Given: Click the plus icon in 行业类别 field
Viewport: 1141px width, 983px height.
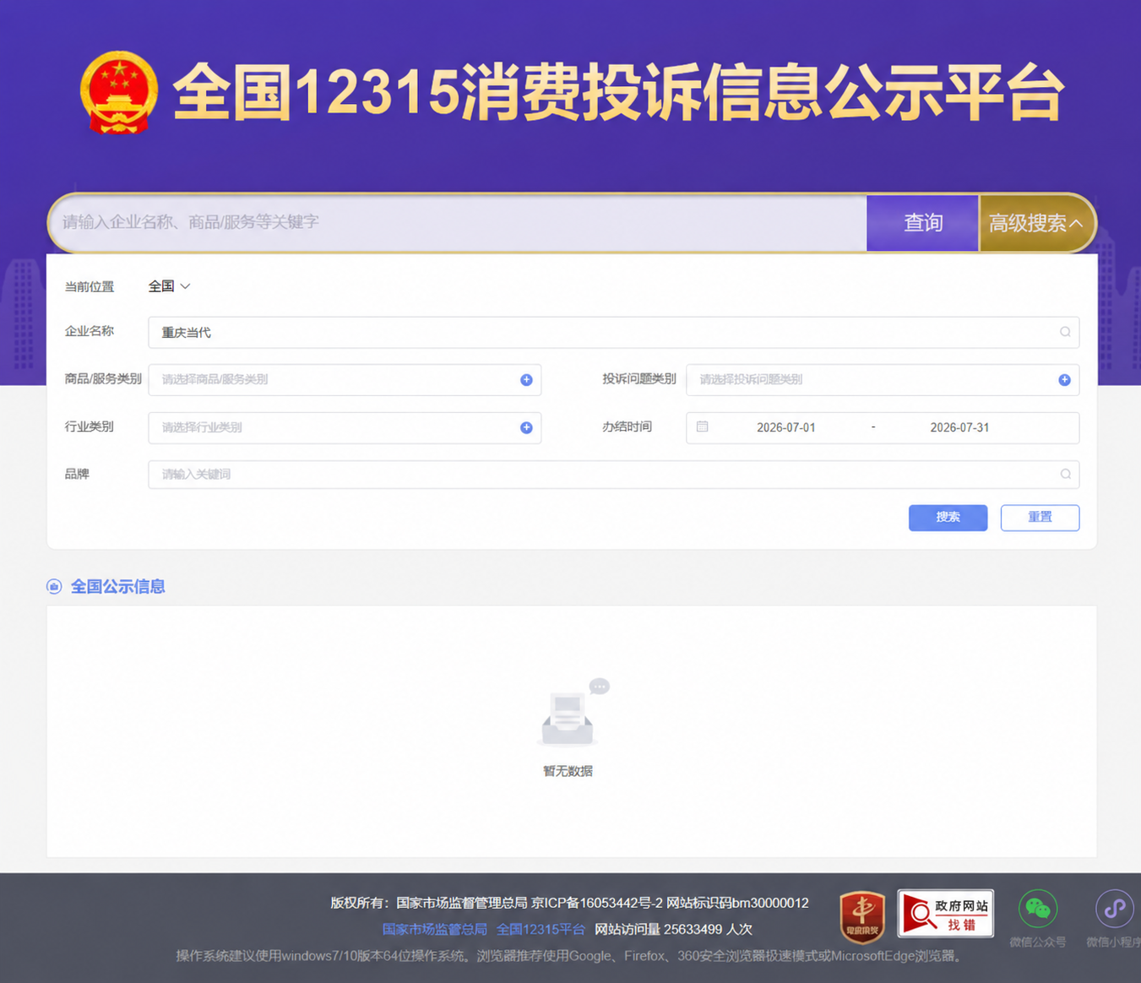Looking at the screenshot, I should 526,427.
